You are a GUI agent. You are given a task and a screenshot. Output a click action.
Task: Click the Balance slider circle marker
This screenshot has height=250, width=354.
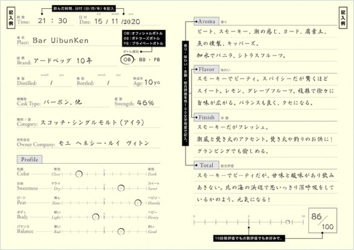(121, 231)
